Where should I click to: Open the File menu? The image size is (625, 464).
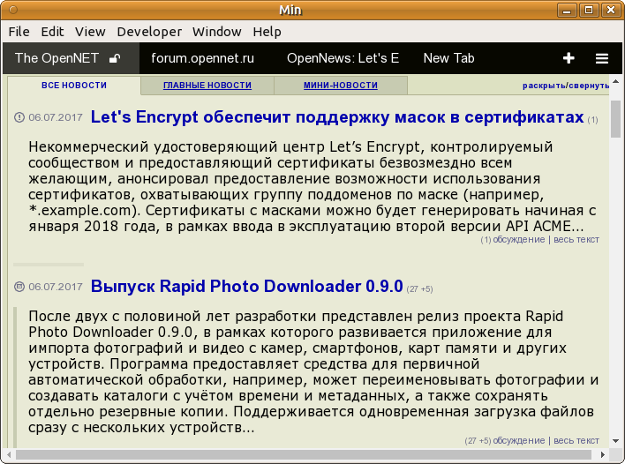click(19, 32)
